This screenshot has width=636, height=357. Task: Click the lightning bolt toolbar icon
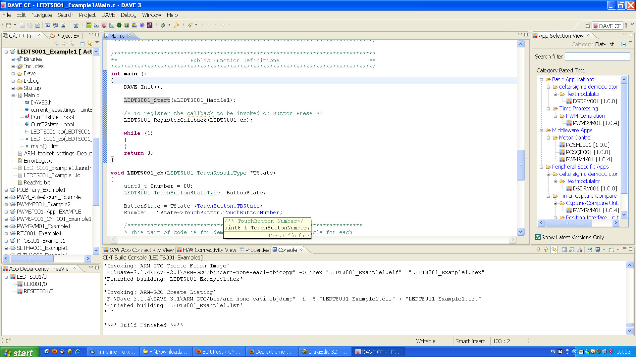150,25
